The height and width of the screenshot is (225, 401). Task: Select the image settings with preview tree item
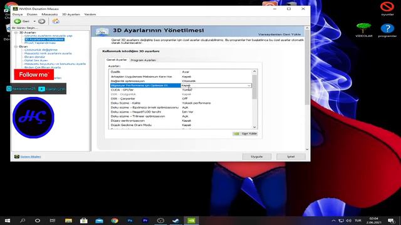(x=48, y=36)
